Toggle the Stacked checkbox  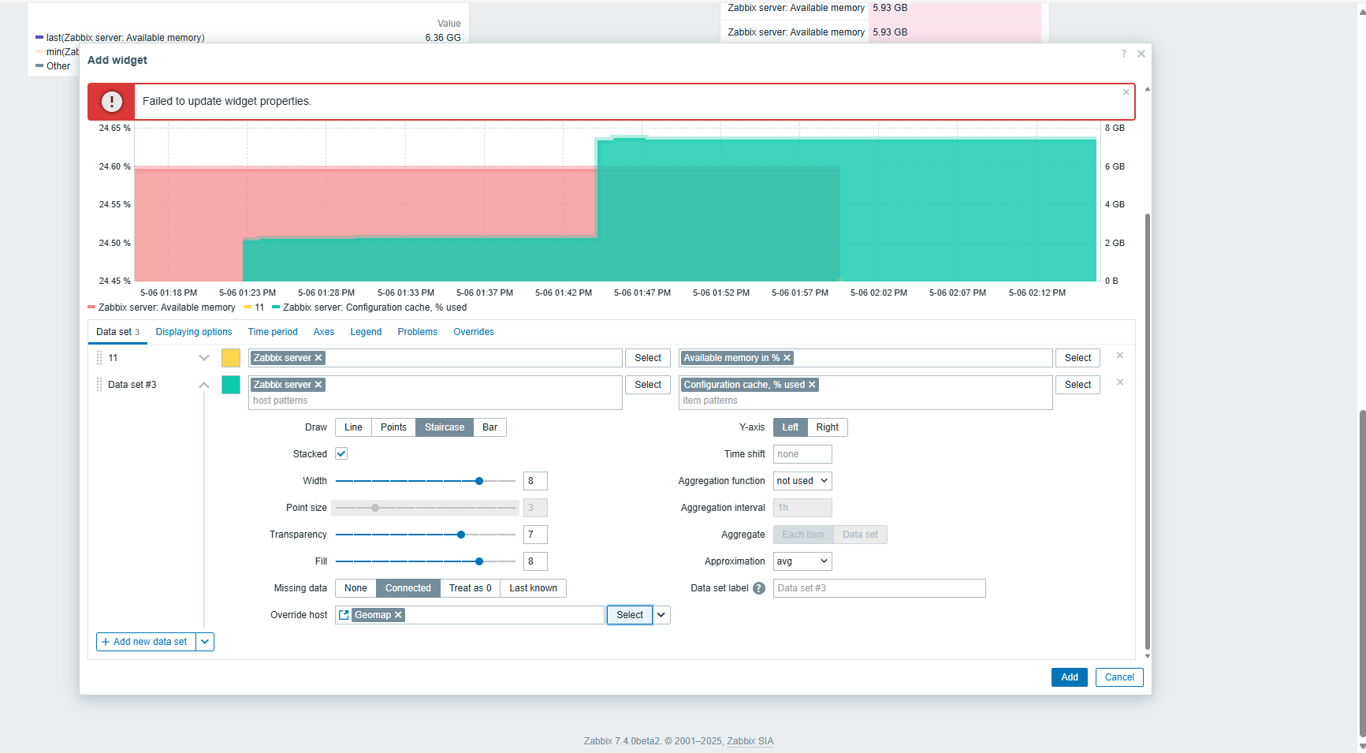click(341, 454)
